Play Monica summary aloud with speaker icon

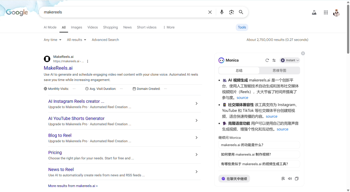pyautogui.click(x=290, y=179)
